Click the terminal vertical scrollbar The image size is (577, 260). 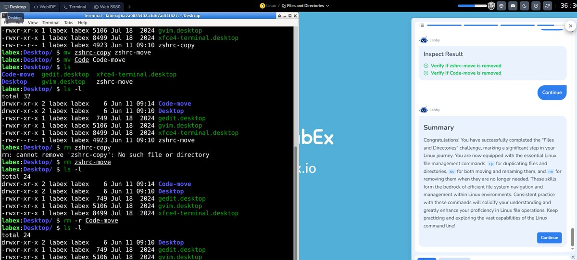click(x=296, y=203)
